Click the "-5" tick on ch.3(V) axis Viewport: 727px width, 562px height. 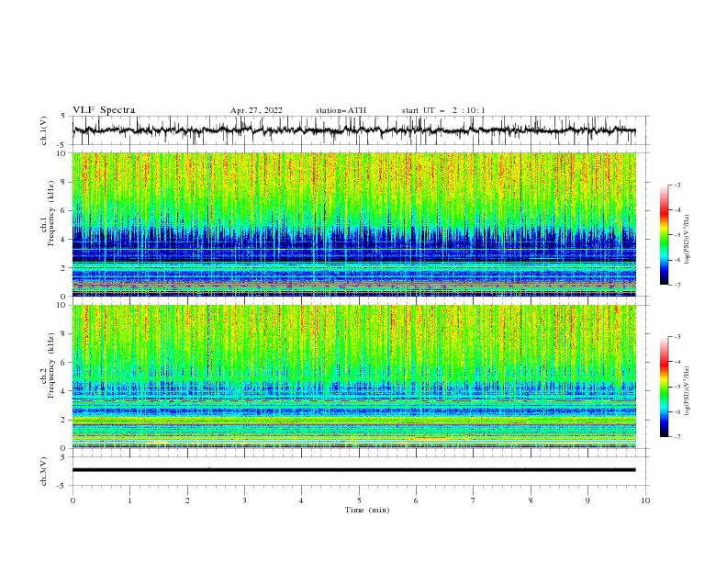coord(62,486)
